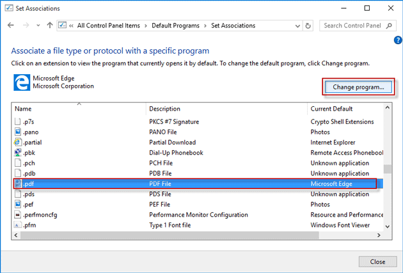Click the Set Associations breadcrumb
This screenshot has width=403, height=273.
[x=233, y=26]
